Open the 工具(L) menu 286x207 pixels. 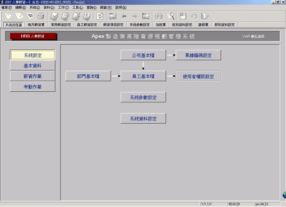coord(77,7)
